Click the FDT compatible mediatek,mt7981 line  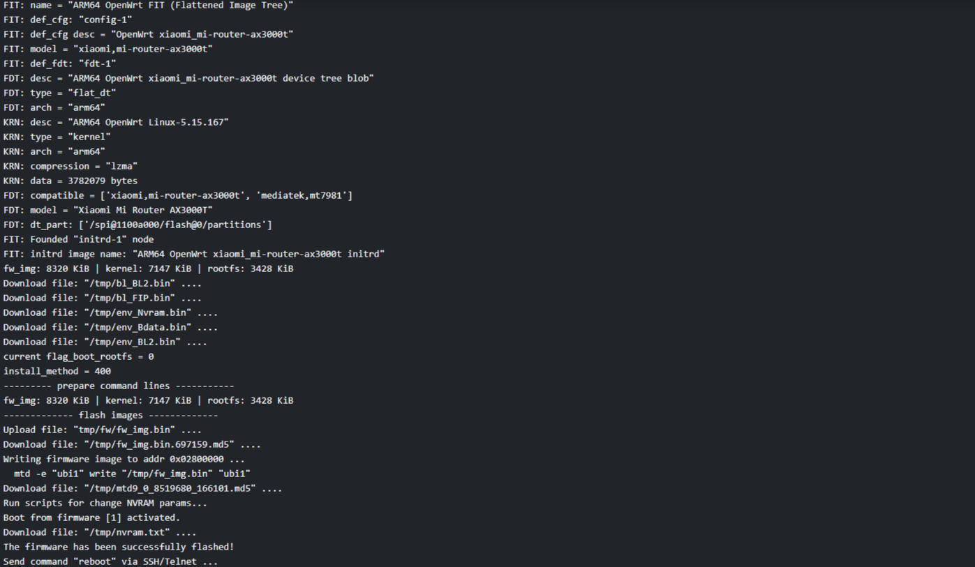(177, 195)
